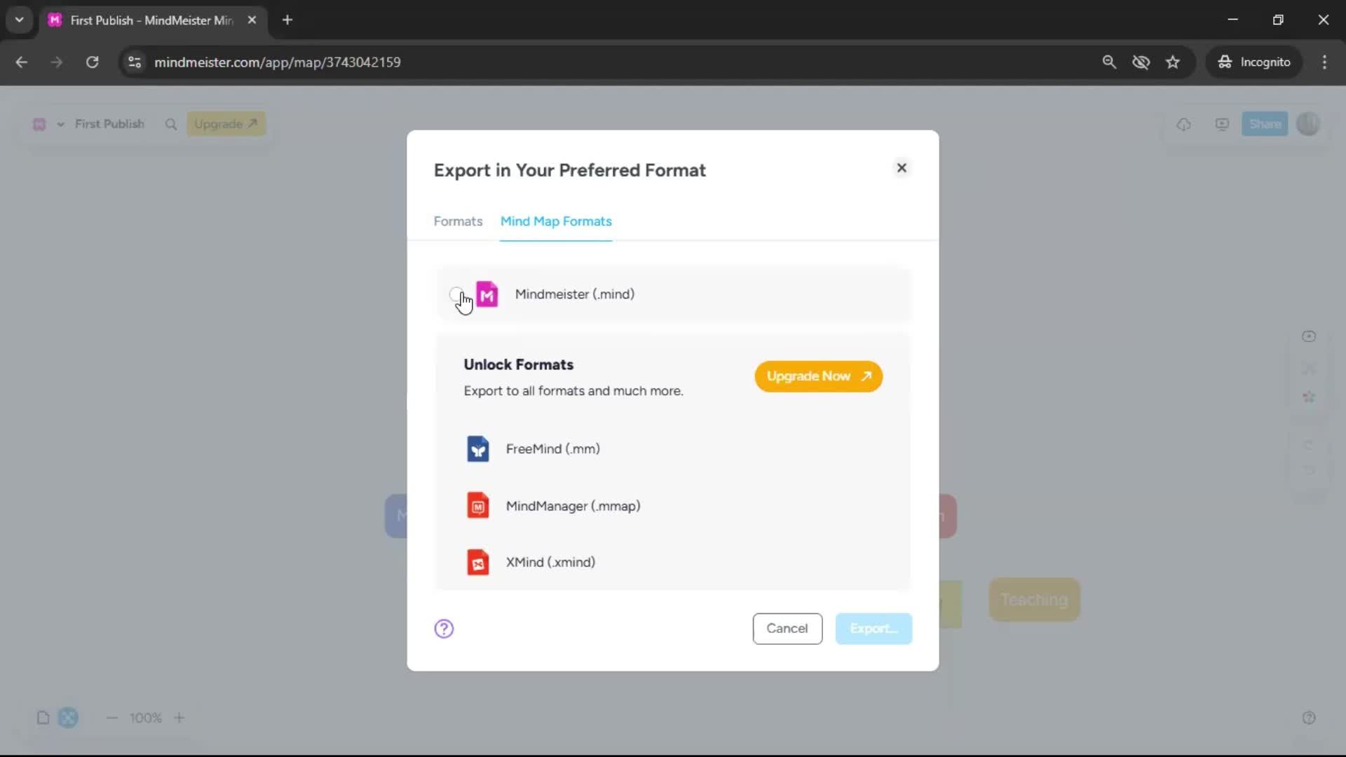Click the FreeMind (.mm) file icon

click(x=478, y=449)
